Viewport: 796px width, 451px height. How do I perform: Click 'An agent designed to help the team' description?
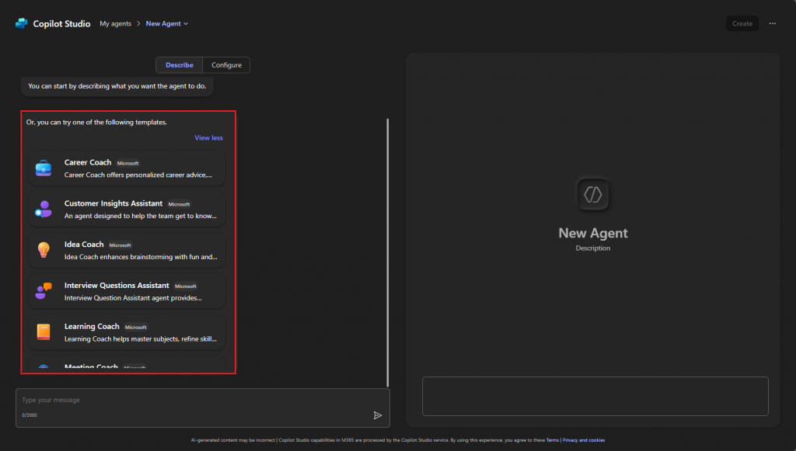141,216
